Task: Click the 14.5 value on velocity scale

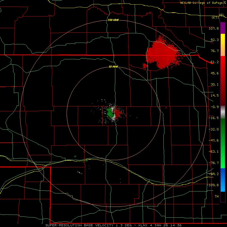Action: coord(215,96)
